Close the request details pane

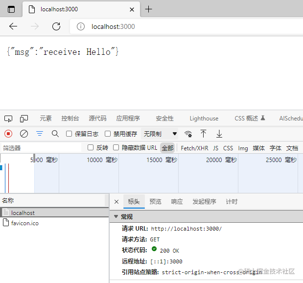point(117,202)
